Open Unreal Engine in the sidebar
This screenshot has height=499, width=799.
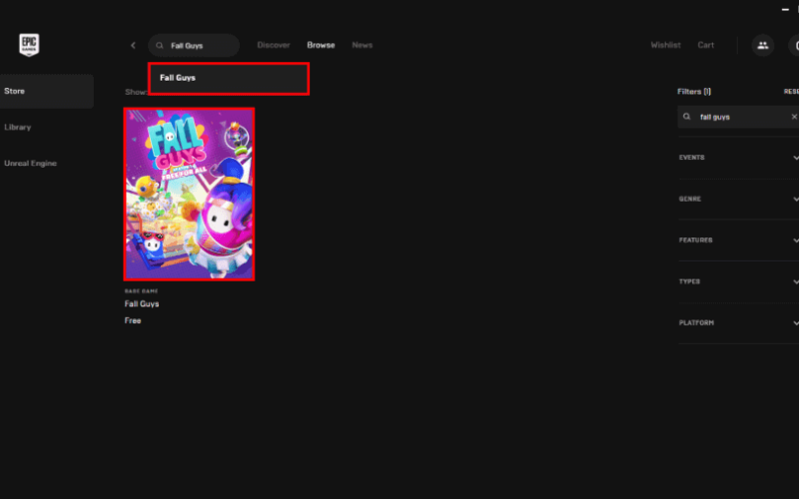point(31,163)
